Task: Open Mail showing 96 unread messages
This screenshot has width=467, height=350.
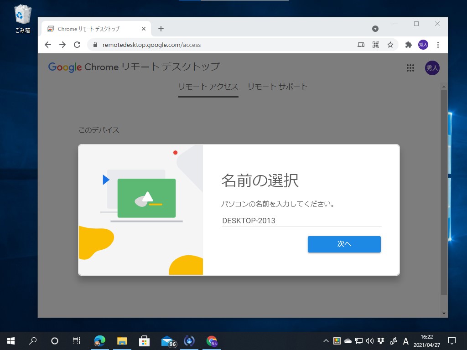Action: pyautogui.click(x=167, y=340)
